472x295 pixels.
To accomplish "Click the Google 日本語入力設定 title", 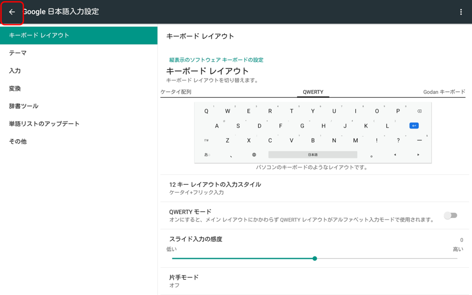I will (x=61, y=12).
